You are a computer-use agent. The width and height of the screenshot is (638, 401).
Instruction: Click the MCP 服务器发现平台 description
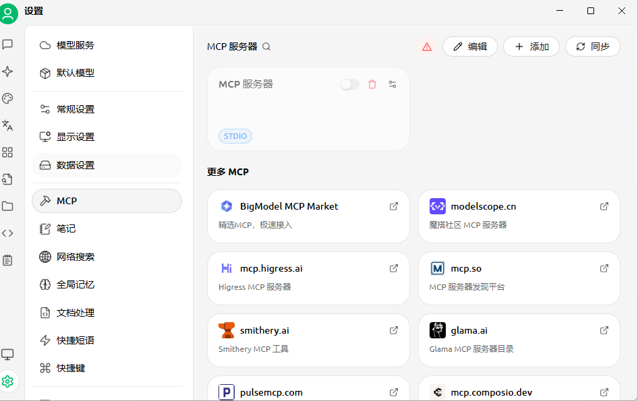[467, 287]
